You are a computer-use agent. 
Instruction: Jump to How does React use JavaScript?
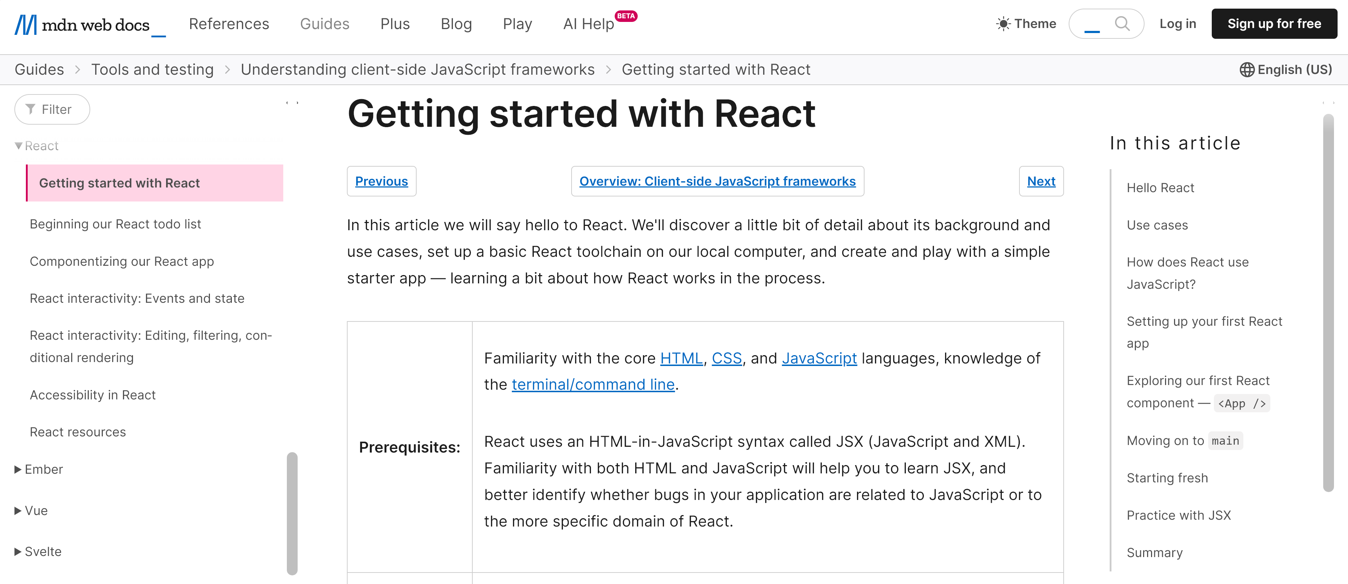click(1187, 273)
